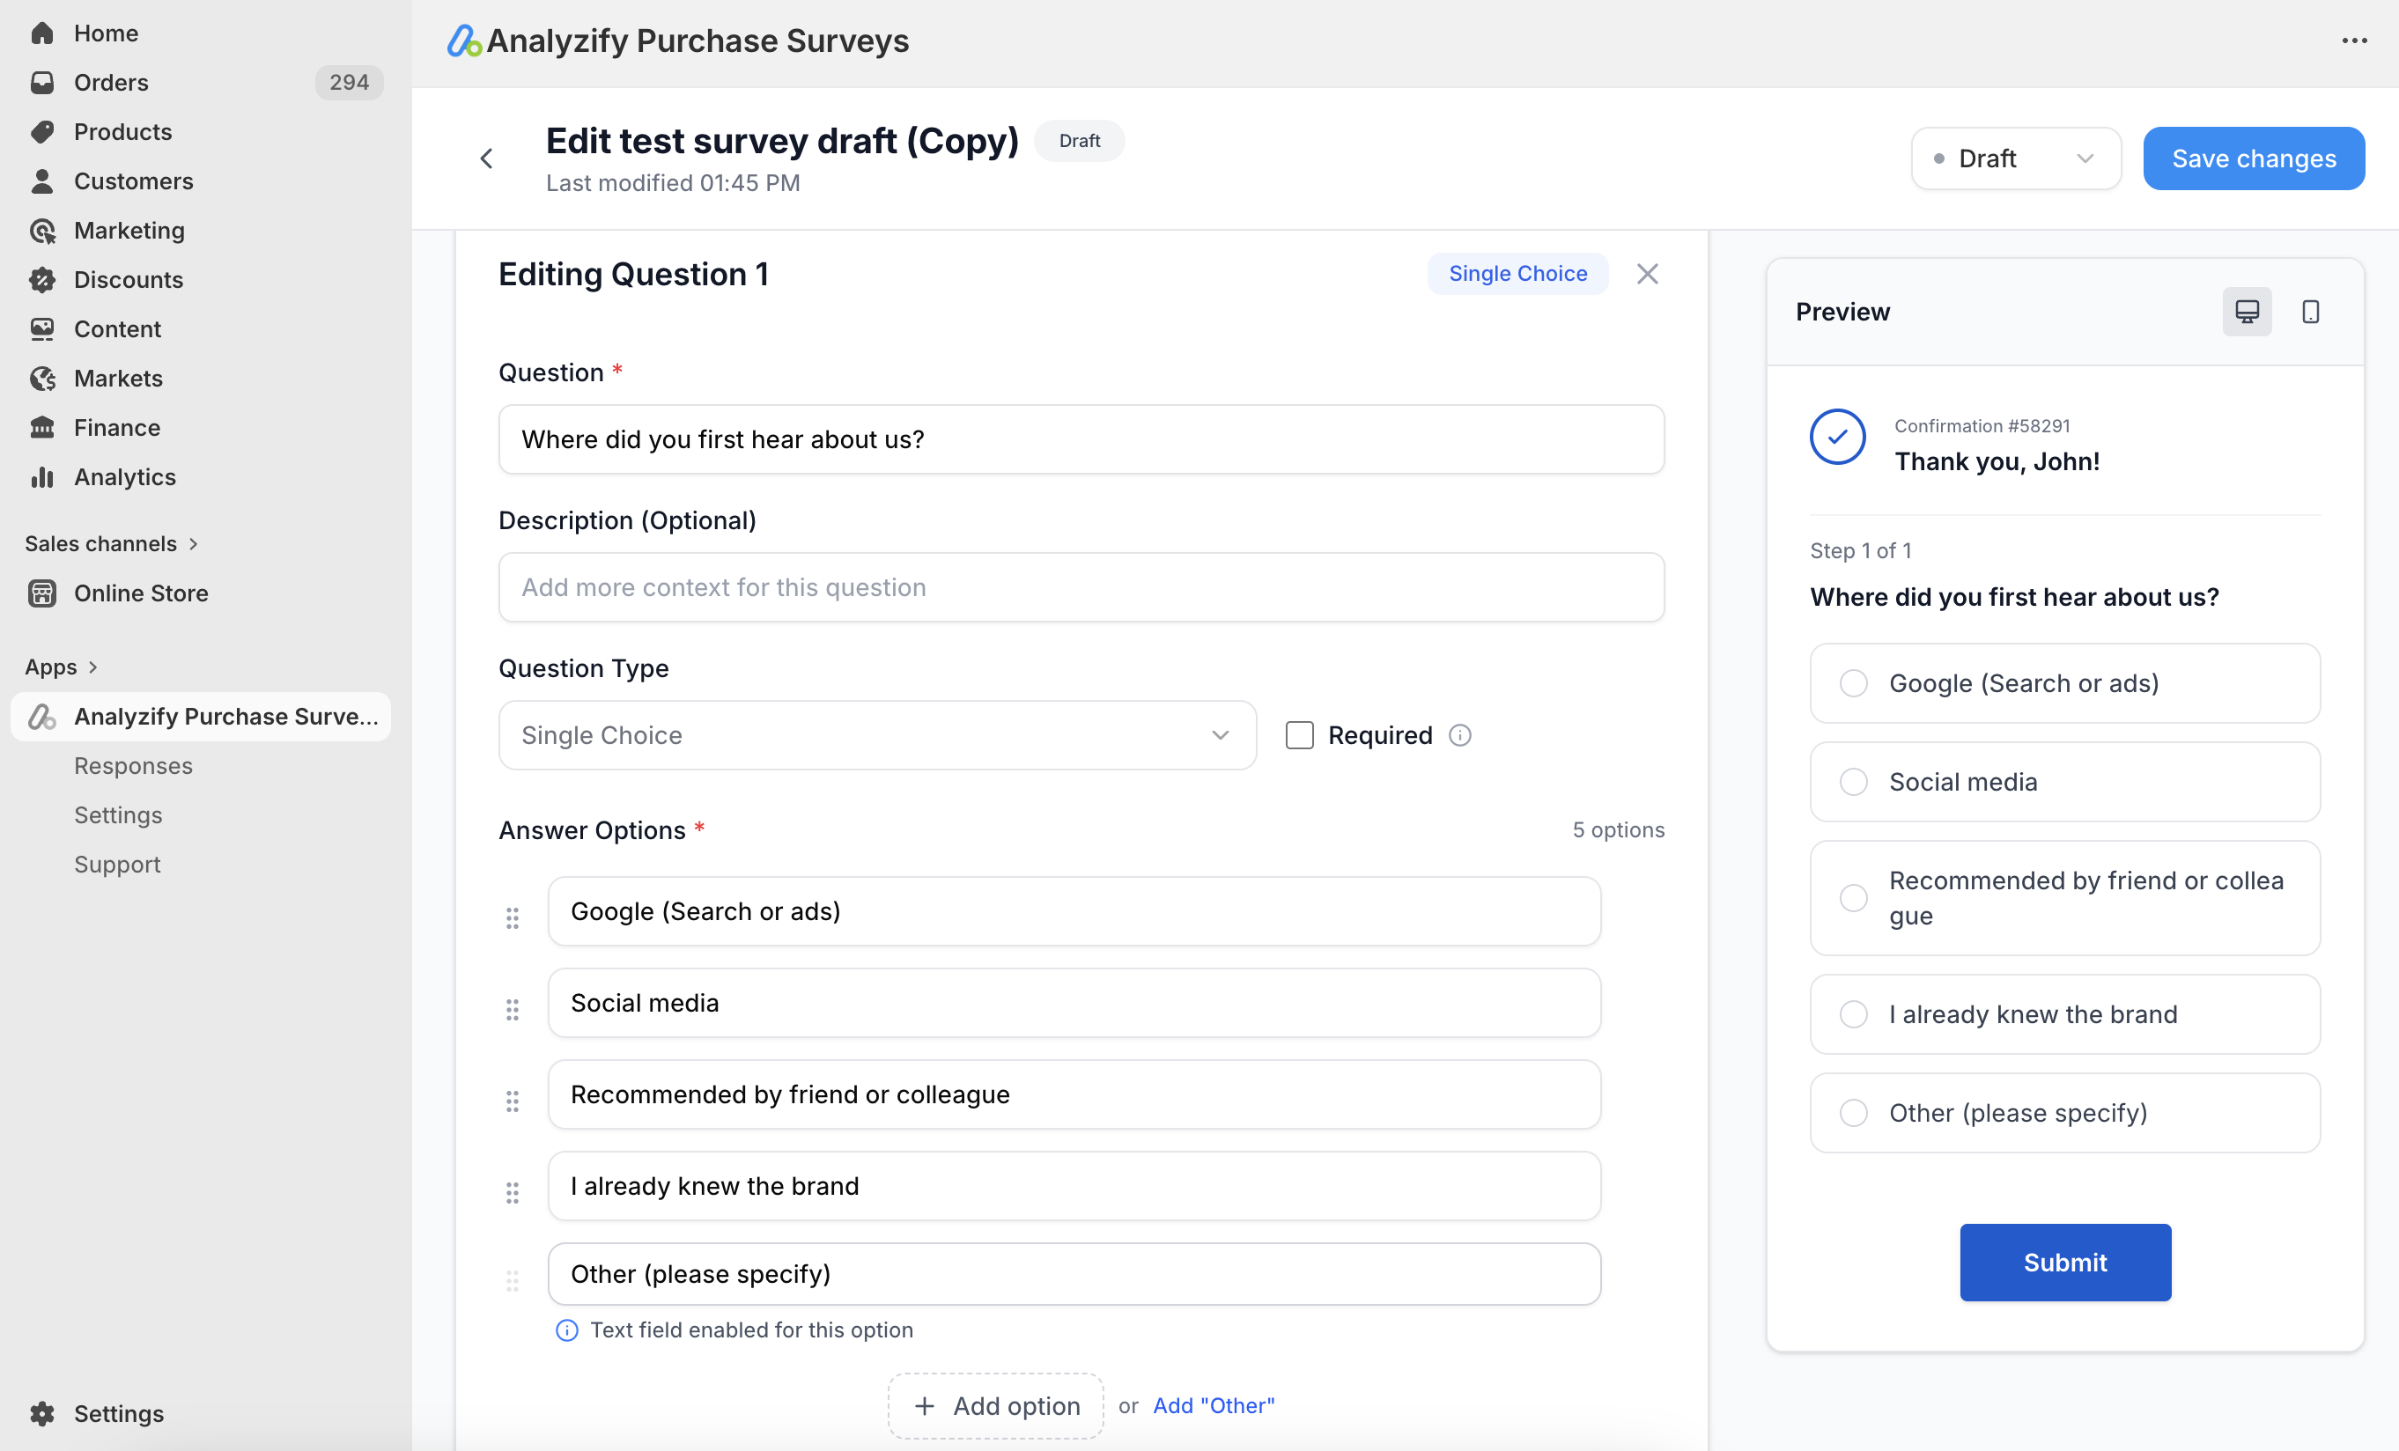Switch preview to mobile view
Viewport: 2399px width, 1451px height.
point(2312,312)
